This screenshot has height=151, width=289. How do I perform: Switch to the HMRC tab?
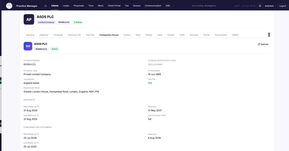click(235, 35)
